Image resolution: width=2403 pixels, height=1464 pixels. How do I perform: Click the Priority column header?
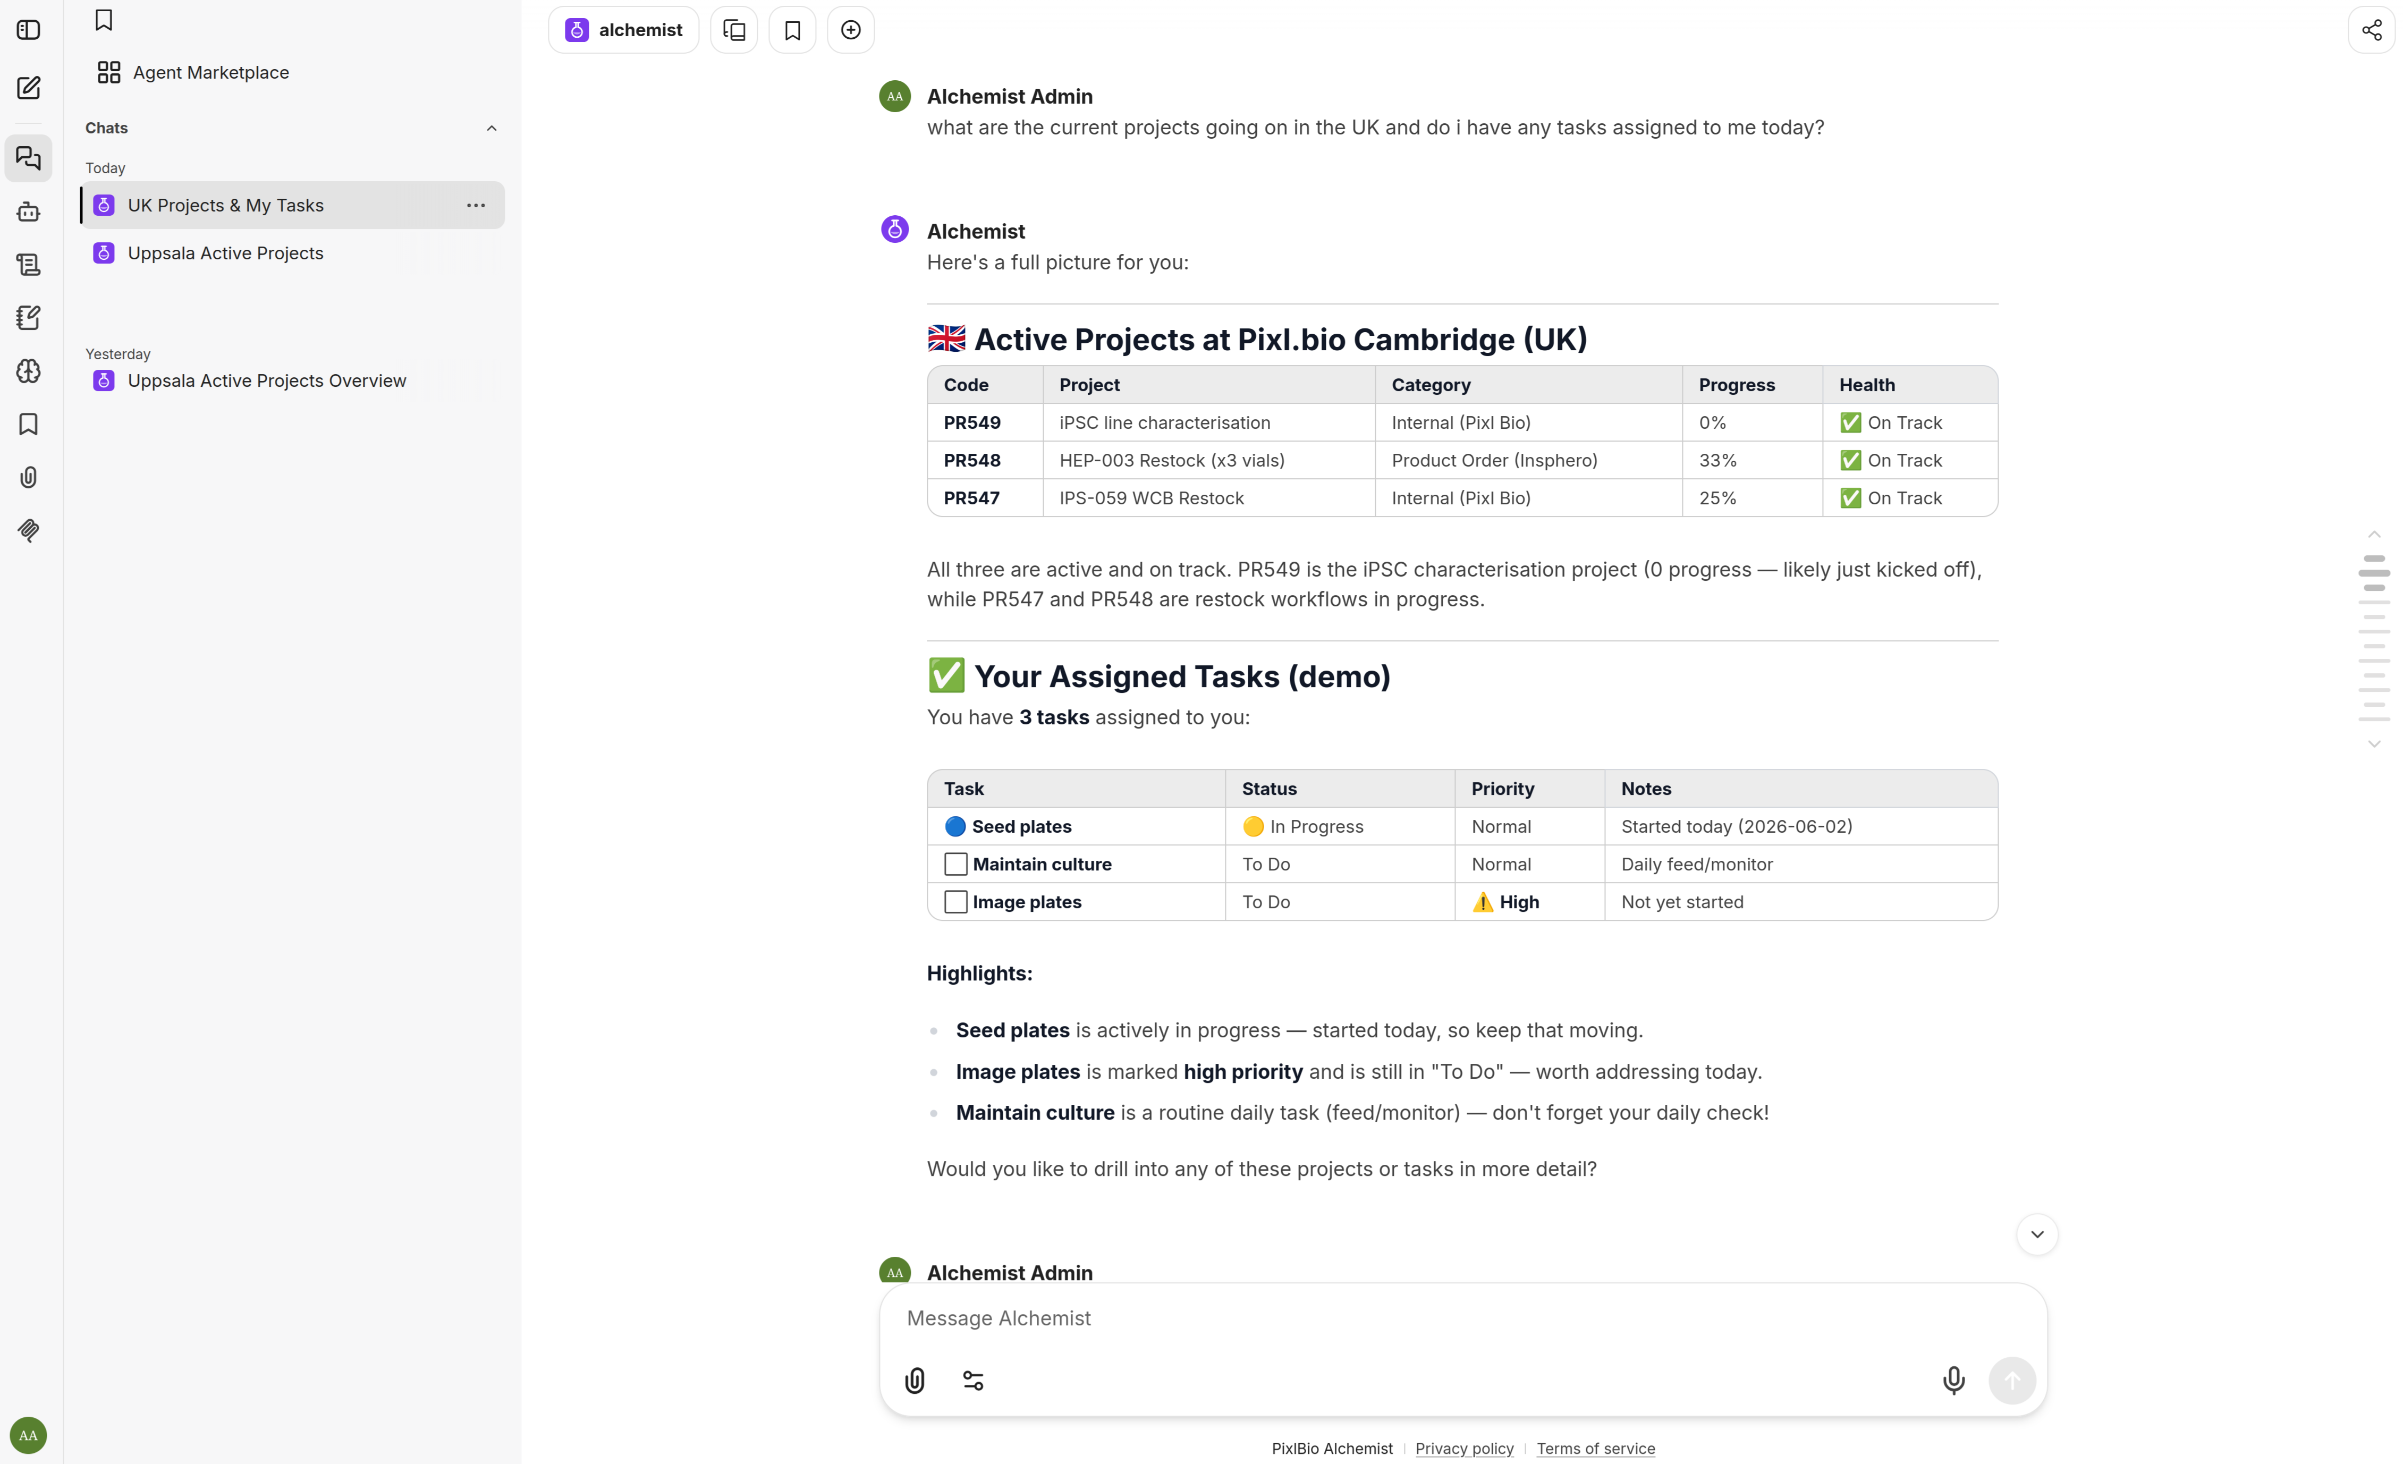pyautogui.click(x=1529, y=789)
